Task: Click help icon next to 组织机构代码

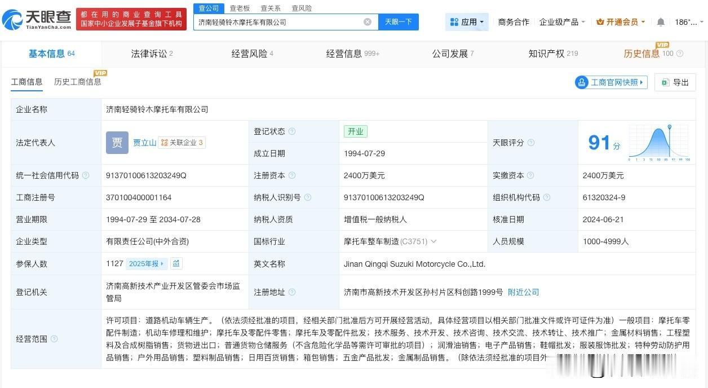Action: (547, 197)
